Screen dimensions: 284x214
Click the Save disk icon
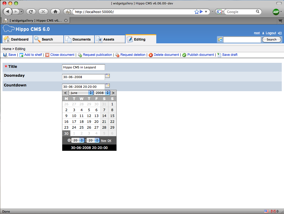pyautogui.click(x=5, y=55)
